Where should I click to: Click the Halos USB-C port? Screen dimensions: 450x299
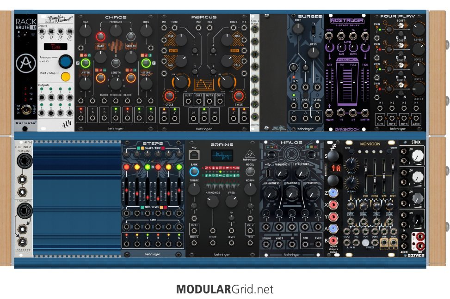click(267, 173)
